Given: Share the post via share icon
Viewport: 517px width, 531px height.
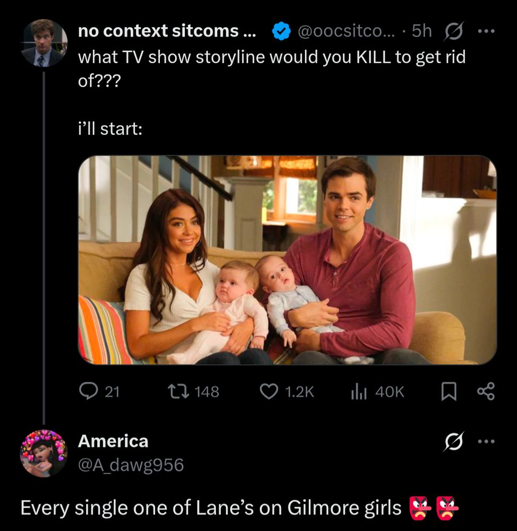Looking at the screenshot, I should 486,392.
